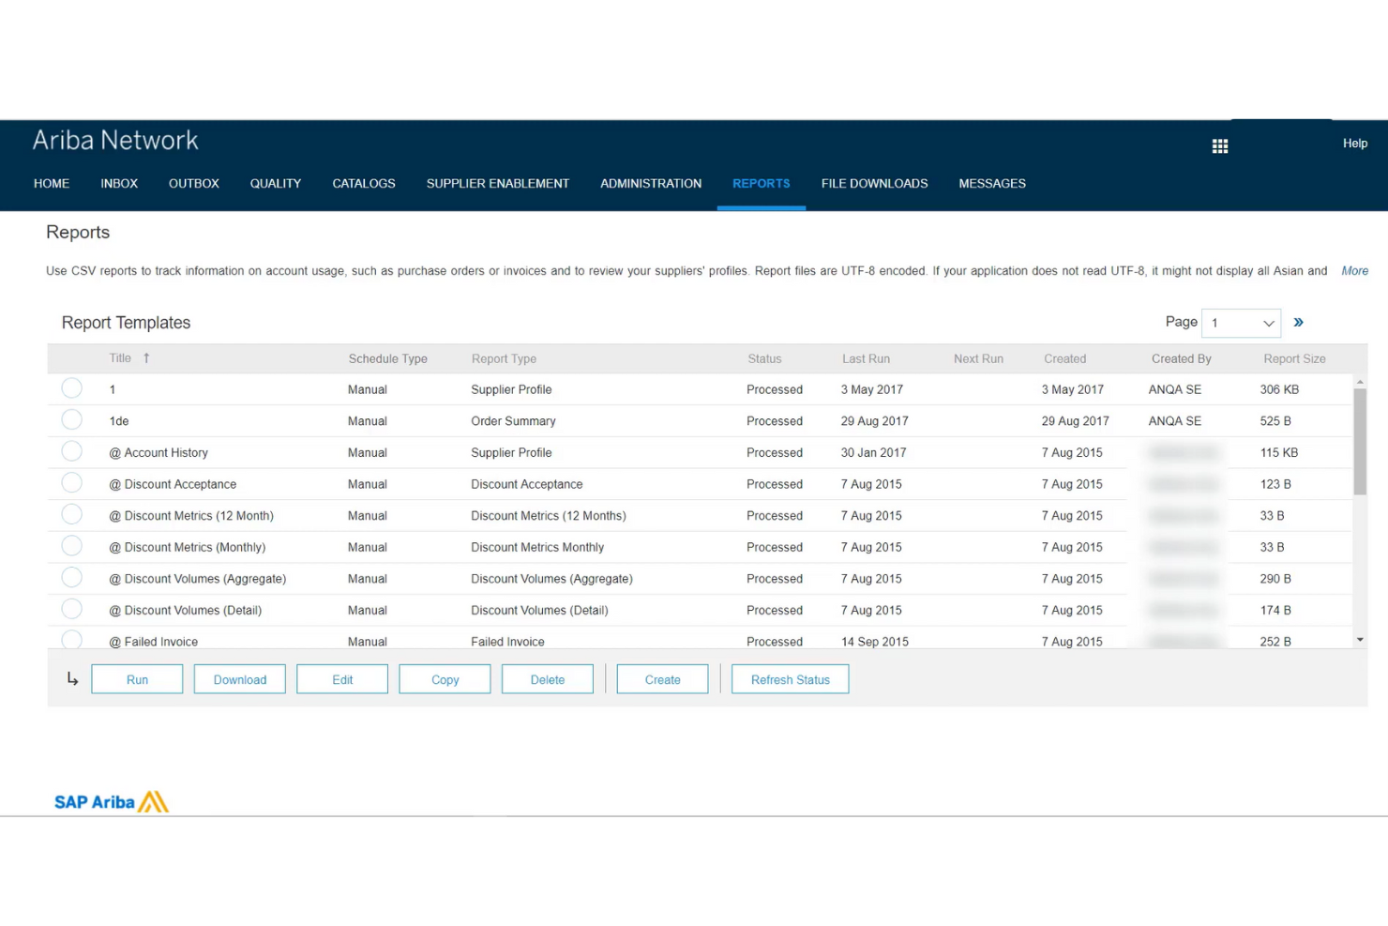Click the Run button
Screen dimensions: 1388x926
click(x=137, y=679)
